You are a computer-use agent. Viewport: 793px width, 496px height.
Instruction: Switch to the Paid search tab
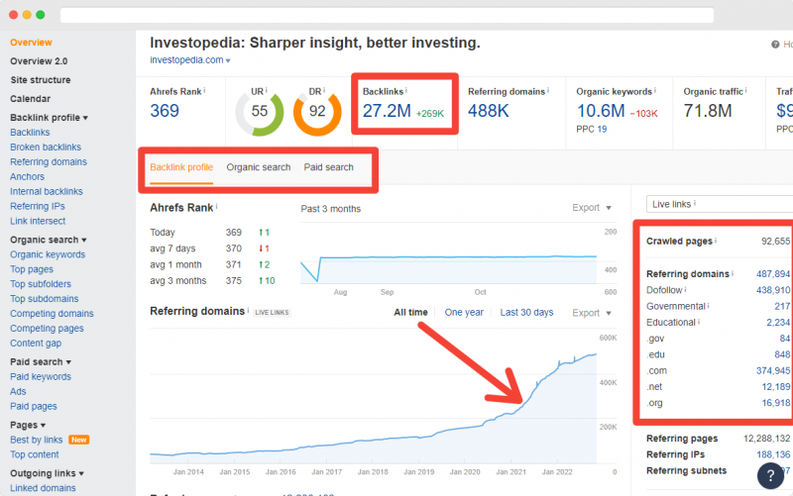(x=329, y=167)
